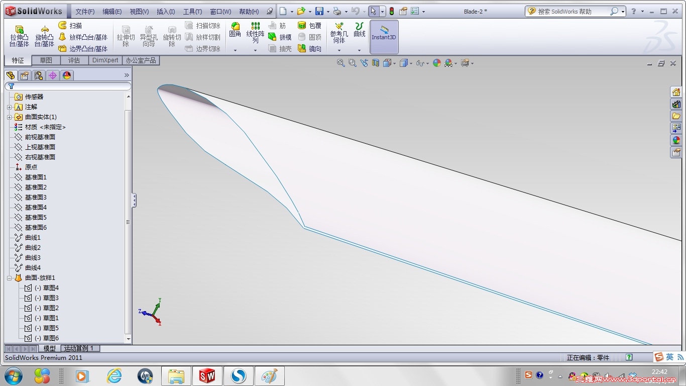This screenshot has height=386, width=686.
Task: Click the edit appearance color ball icon
Action: pos(437,63)
